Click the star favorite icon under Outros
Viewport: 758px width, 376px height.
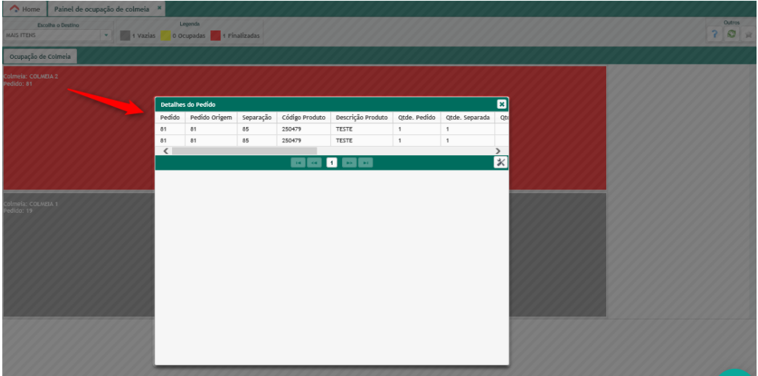coord(749,34)
